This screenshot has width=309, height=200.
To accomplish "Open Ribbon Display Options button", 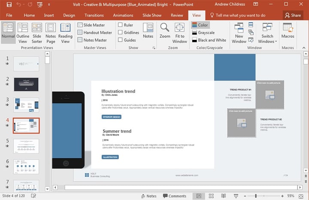I will pyautogui.click(x=256, y=4).
